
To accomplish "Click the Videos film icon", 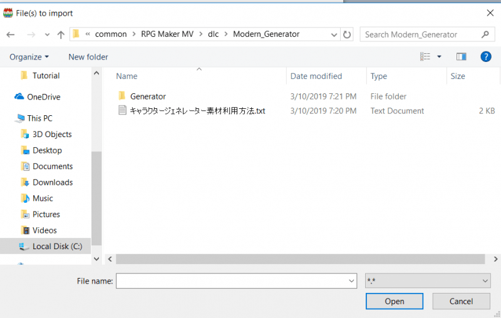I will pos(25,230).
